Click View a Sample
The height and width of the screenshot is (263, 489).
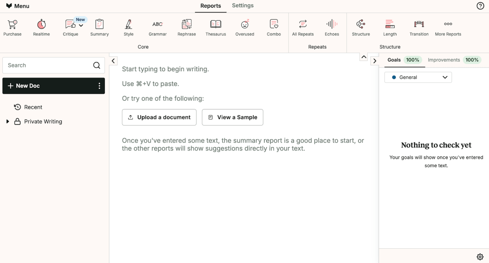point(233,117)
